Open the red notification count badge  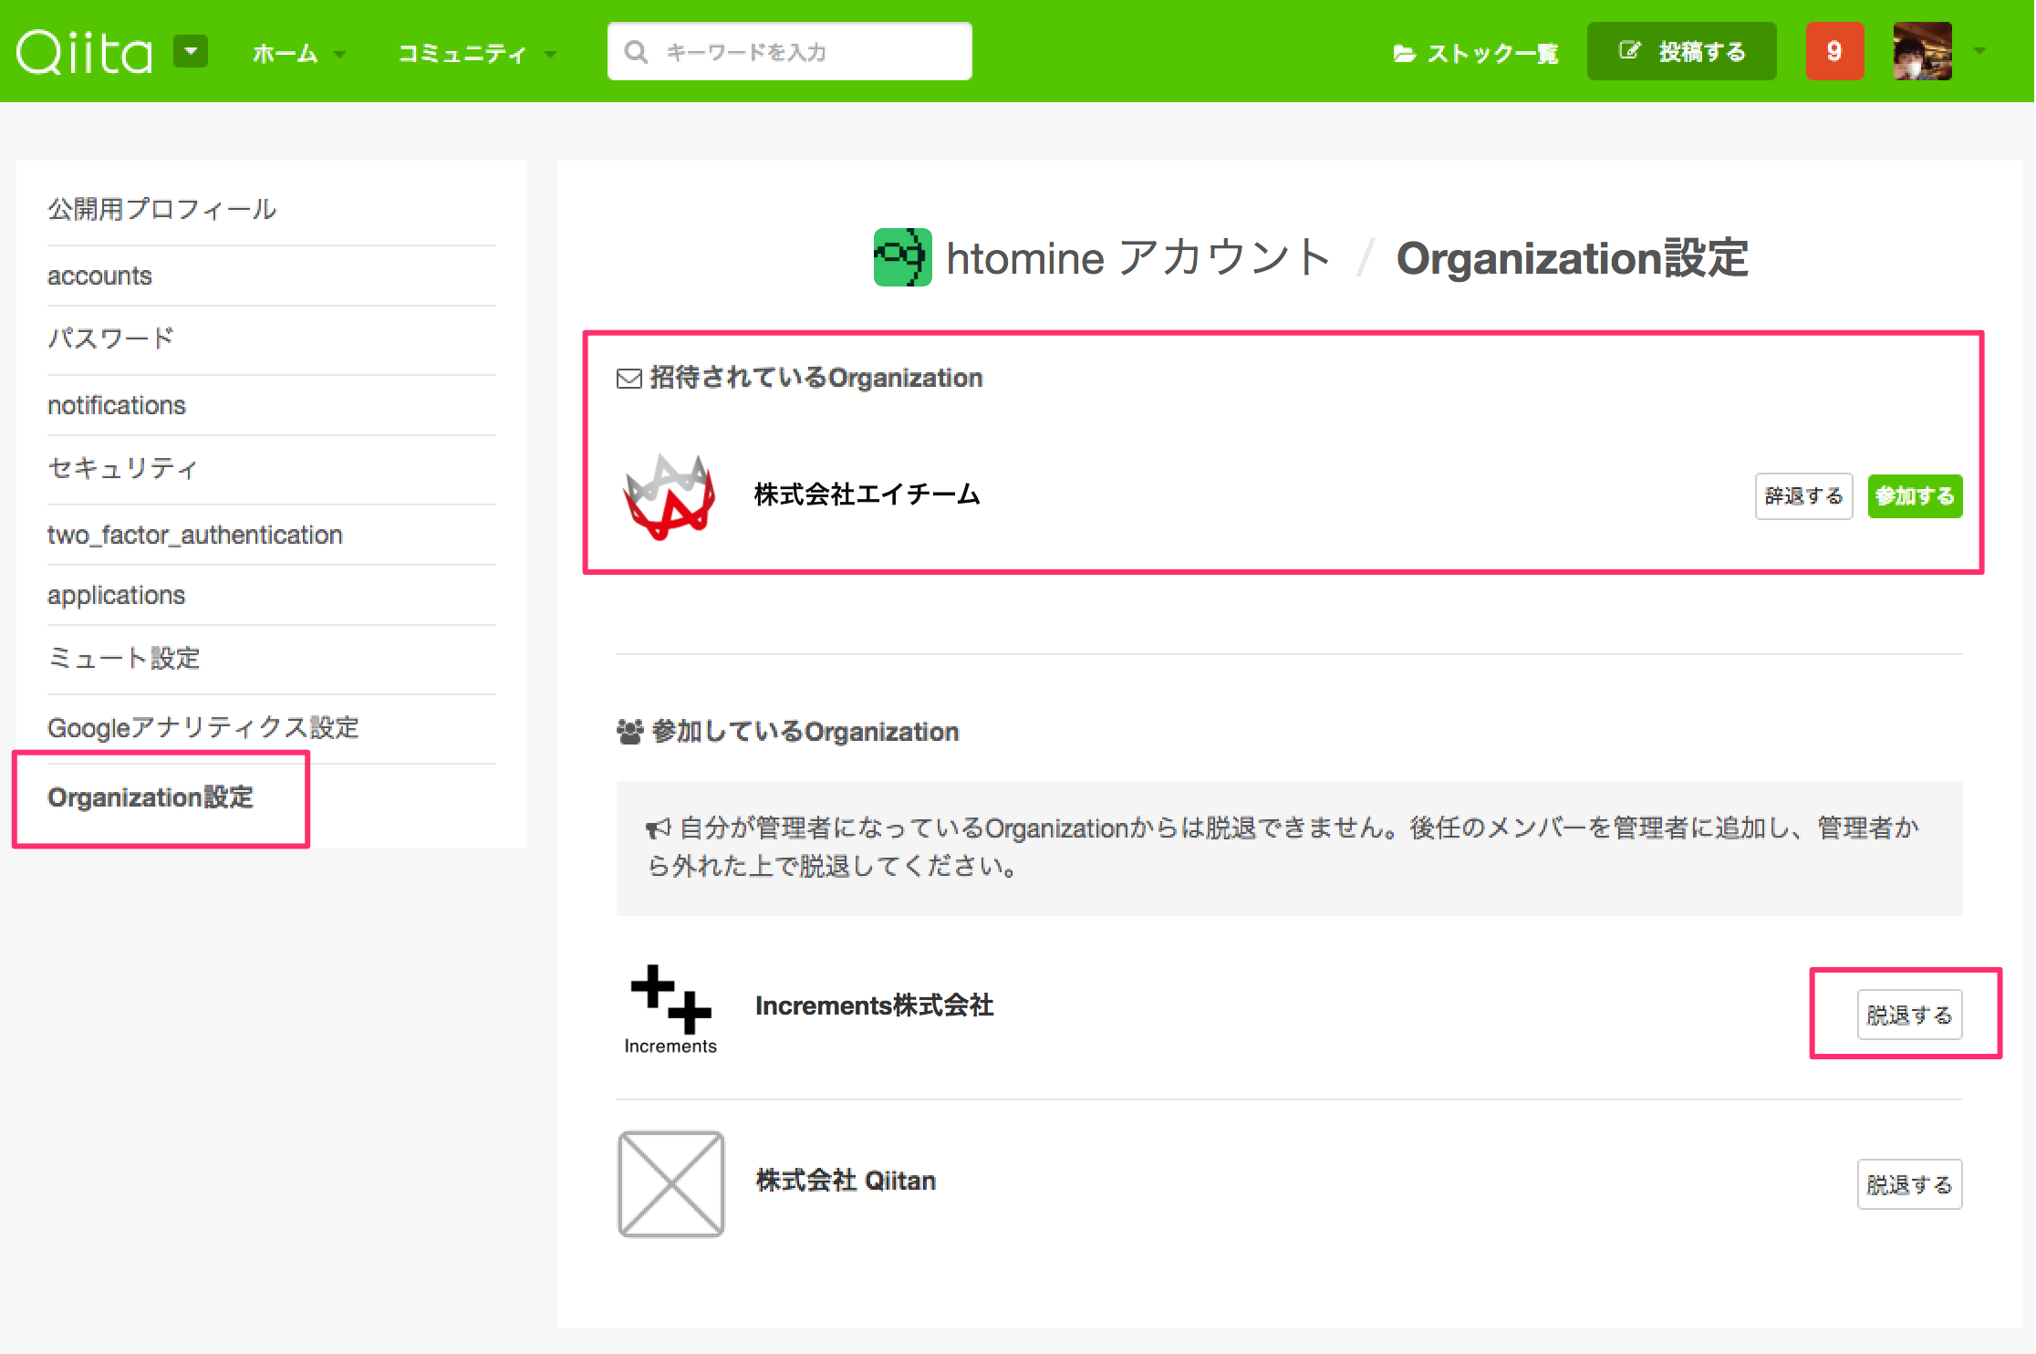tap(1833, 51)
